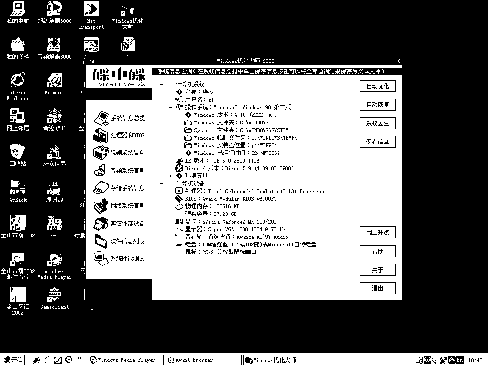Launch 奇迹(MU) game shortcut
488x366 pixels.
tap(54, 120)
